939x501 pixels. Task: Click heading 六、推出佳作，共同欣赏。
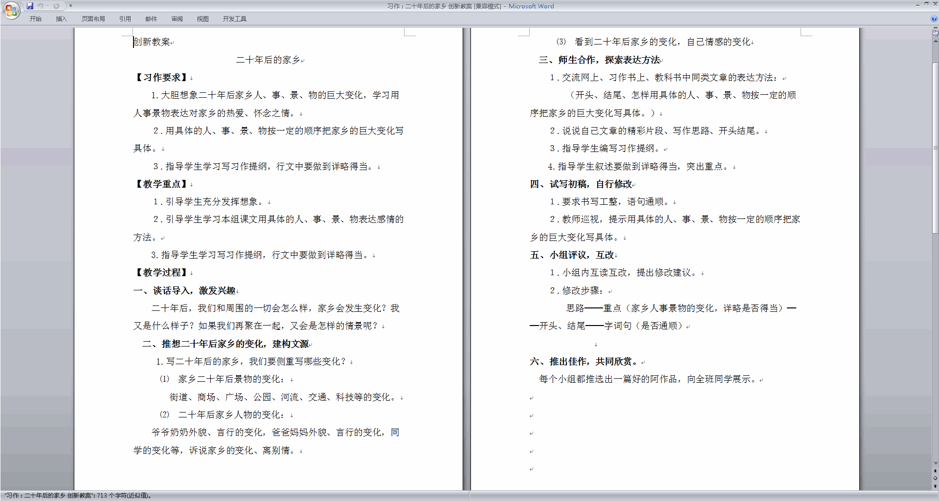coord(585,361)
